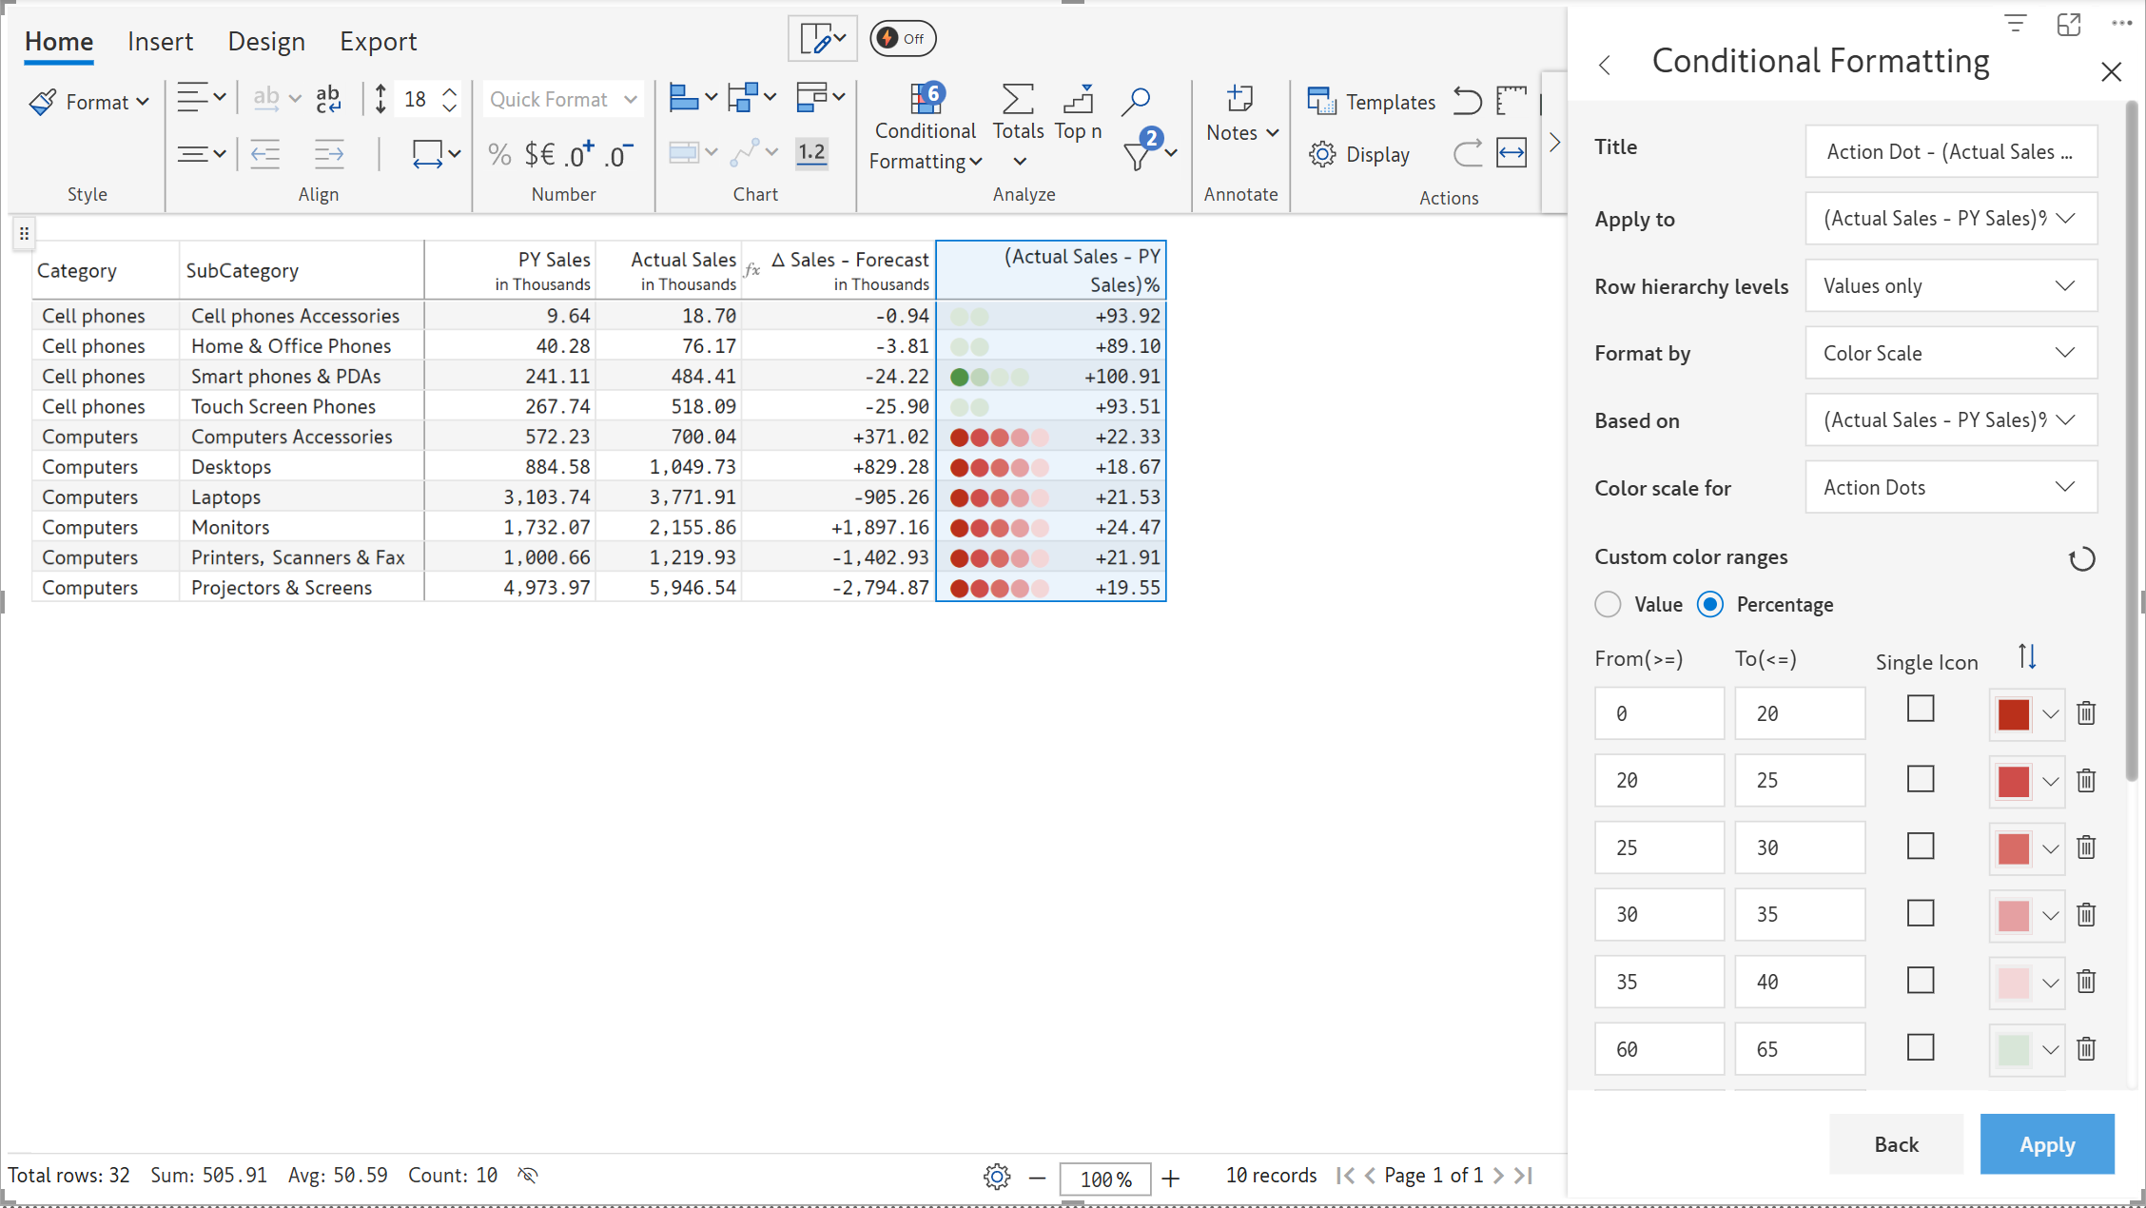This screenshot has width=2146, height=1208.
Task: Open Display settings gear
Action: tap(1322, 154)
